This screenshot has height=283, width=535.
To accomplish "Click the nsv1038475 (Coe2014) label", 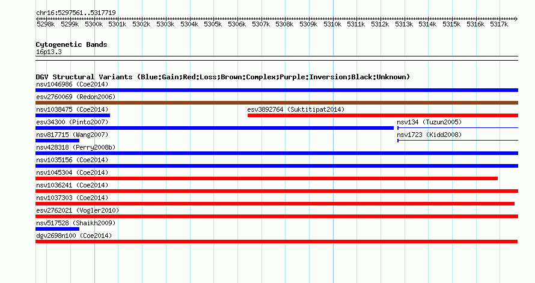I will [x=72, y=109].
